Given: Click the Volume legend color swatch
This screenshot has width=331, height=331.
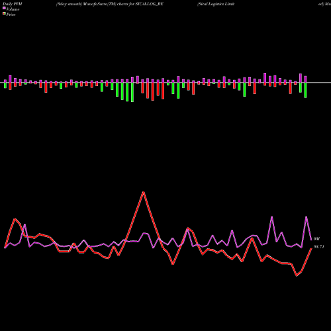Looking at the screenshot, I should coord(4,8).
